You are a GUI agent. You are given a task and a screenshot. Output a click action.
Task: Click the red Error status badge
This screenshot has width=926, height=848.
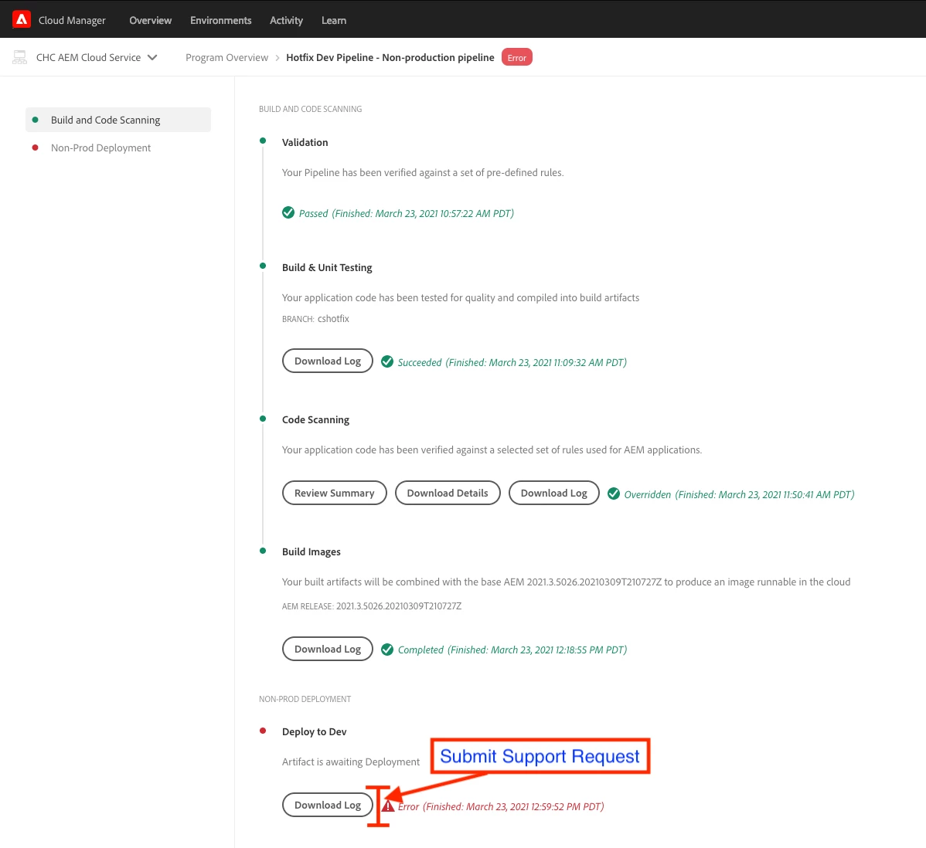click(517, 57)
